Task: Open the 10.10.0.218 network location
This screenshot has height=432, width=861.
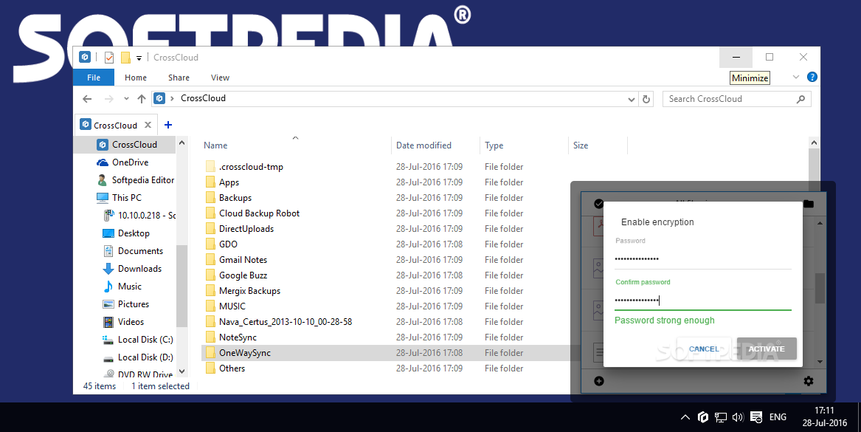Action: coord(146,216)
